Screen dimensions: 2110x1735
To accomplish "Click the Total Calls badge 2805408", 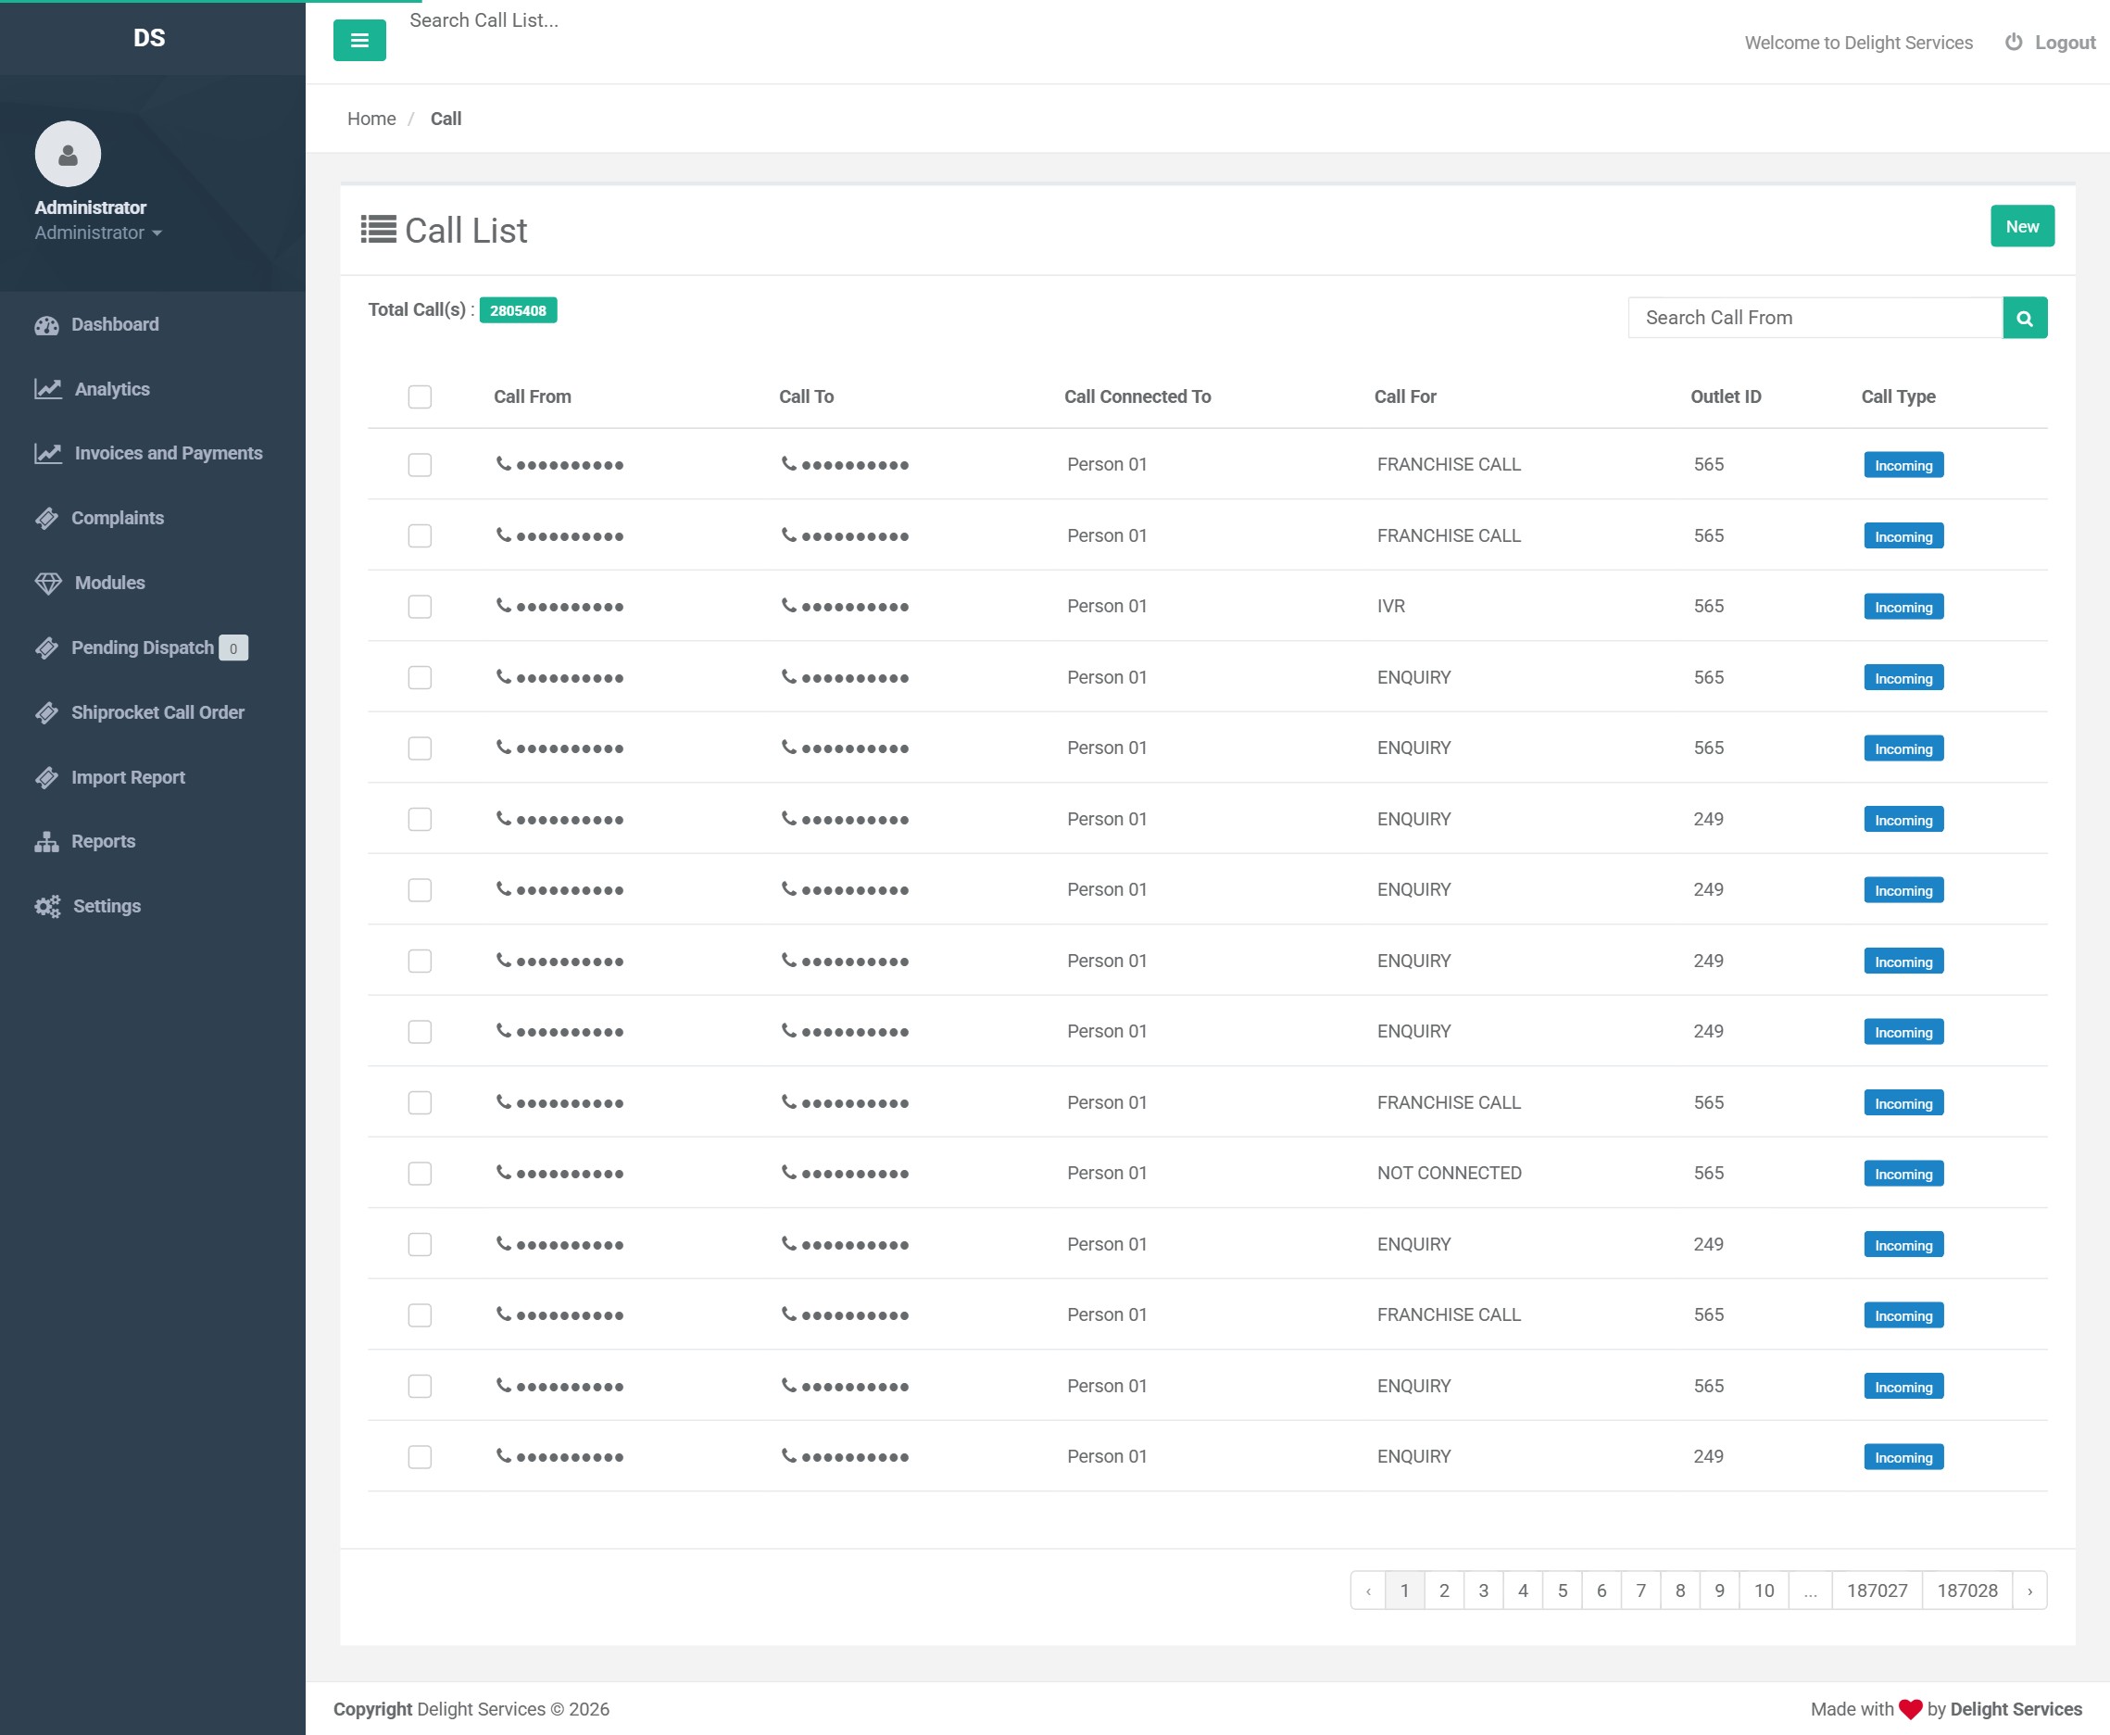I will pos(518,311).
